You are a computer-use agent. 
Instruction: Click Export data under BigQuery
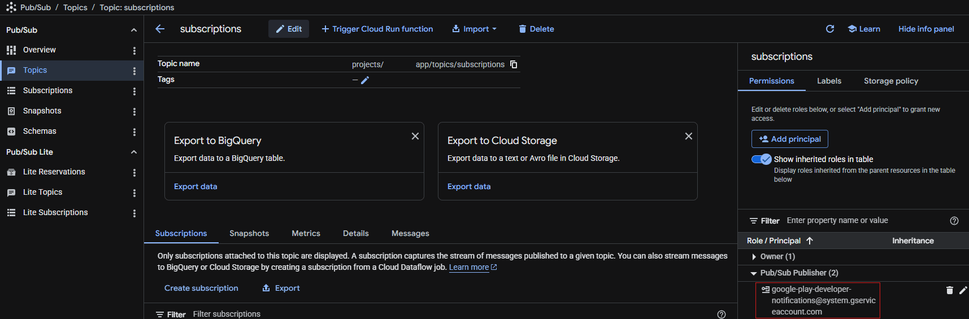pyautogui.click(x=195, y=186)
